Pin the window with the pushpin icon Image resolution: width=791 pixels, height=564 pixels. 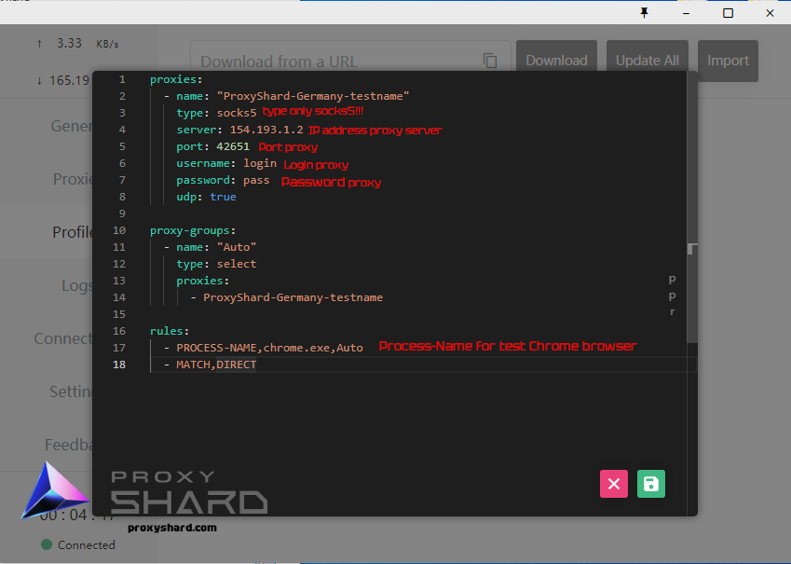click(644, 13)
